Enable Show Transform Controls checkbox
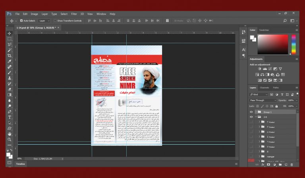Viewport: 305px width, 178px height. pyautogui.click(x=55, y=21)
